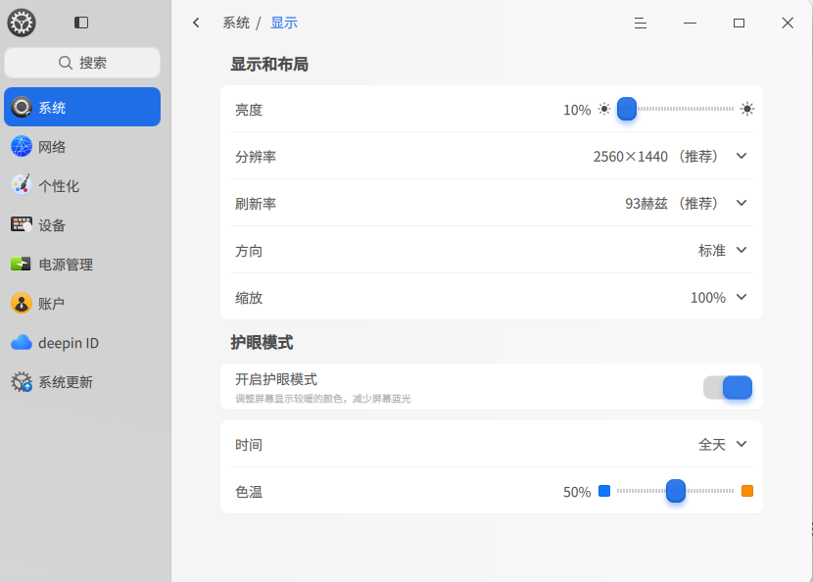Click the orange warm color temperature square
The image size is (813, 582).
point(747,491)
